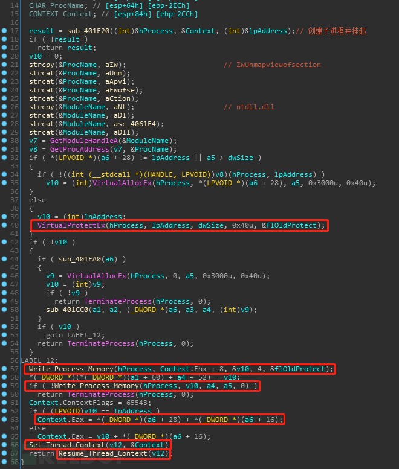Set breakpoint dot at line 59
The width and height of the screenshot is (399, 469).
tap(4, 386)
